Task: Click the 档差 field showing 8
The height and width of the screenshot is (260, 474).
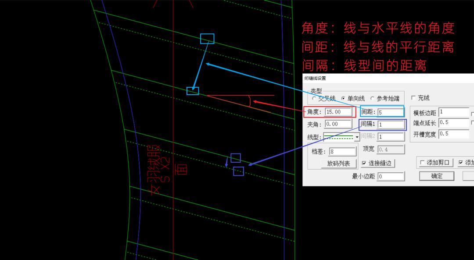Action: [342, 151]
